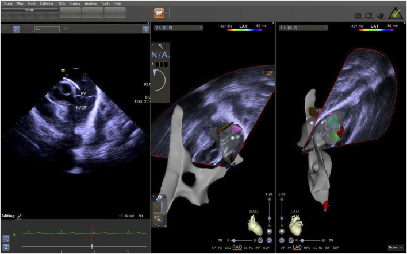
Task: Adjust the transparency slider in the left map
Action: 233,241
